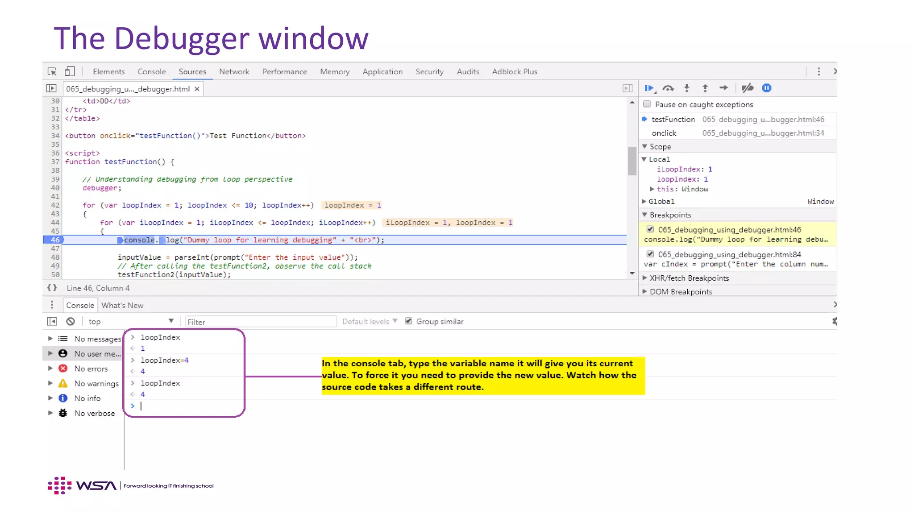Select the onclick call stack frame
The height and width of the screenshot is (514, 914).
[x=738, y=133]
